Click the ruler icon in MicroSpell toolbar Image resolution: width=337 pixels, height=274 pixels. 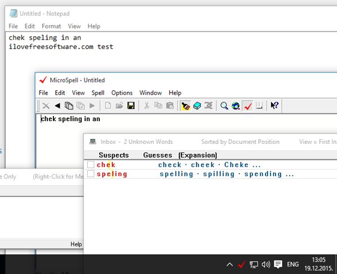[259, 106]
